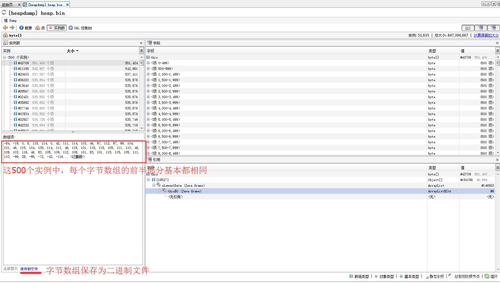Expand the 项 0-499 field node

pyautogui.click(x=148, y=63)
